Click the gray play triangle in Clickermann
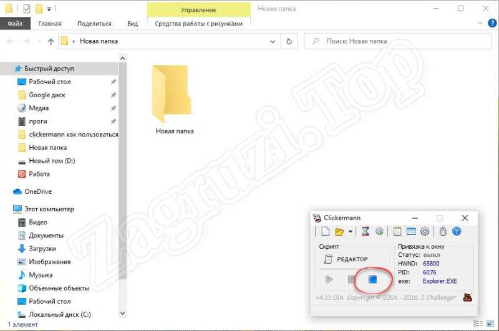 pos(329,279)
